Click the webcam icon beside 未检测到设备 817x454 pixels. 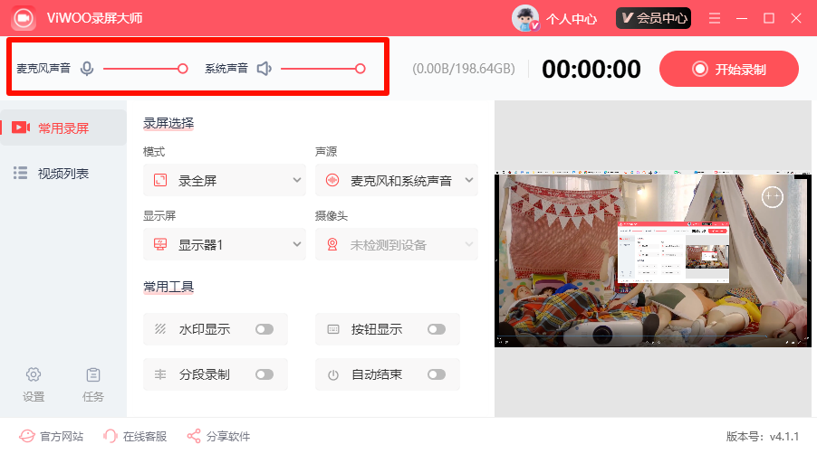coord(332,244)
